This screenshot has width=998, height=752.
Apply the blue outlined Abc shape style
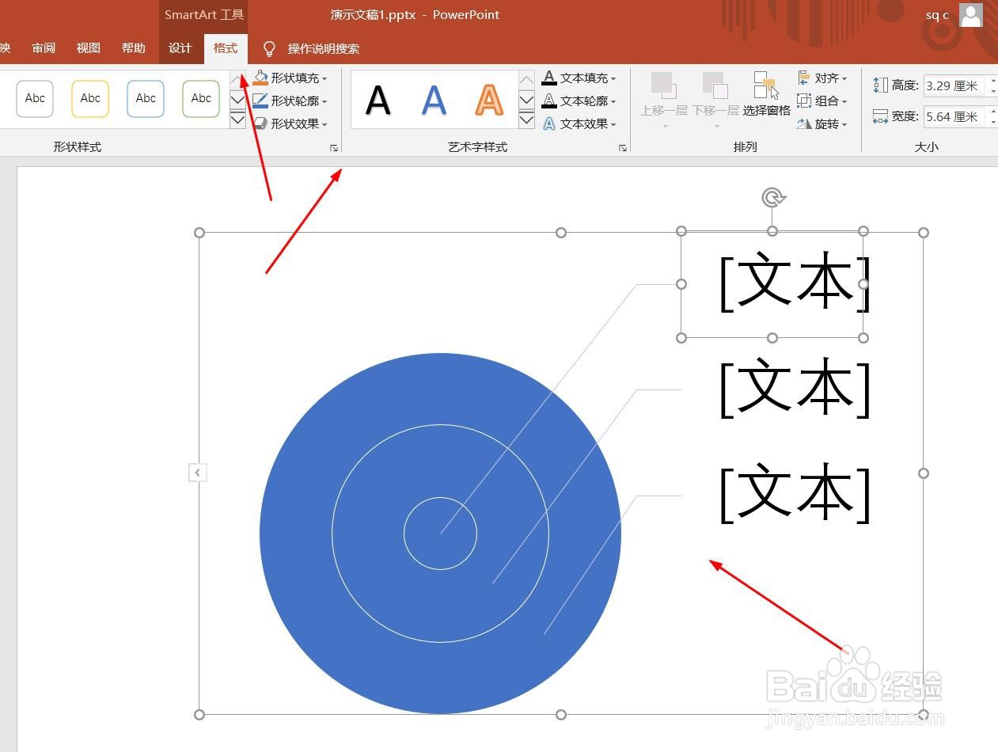146,99
